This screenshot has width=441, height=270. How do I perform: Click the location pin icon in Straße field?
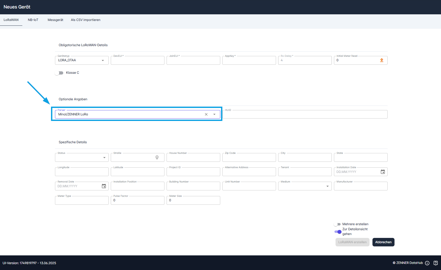point(157,157)
